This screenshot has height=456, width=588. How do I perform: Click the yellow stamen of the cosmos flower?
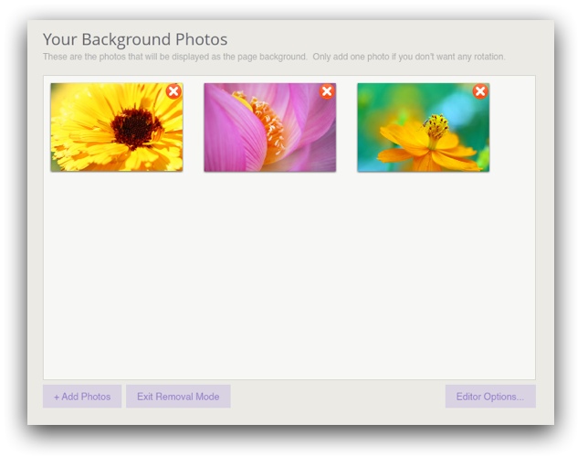coord(436,125)
